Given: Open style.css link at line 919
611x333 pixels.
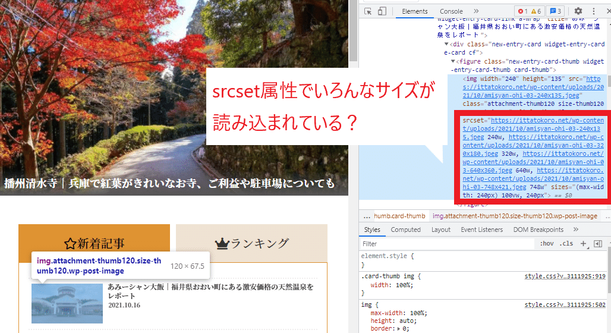Looking at the screenshot, I should point(565,276).
